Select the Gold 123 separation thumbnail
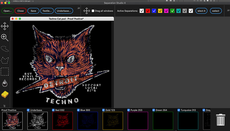The height and width of the screenshot is (131, 230). click(113, 121)
